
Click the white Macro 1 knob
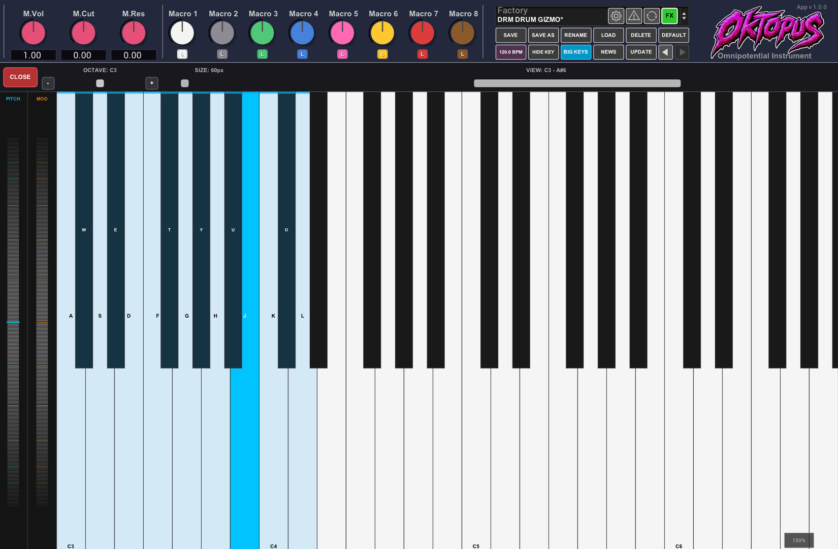coord(182,33)
